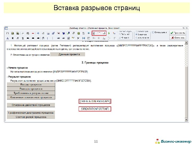Click the last icon in the boxed group
Screen dimensions: 192x144
click(104, 33)
